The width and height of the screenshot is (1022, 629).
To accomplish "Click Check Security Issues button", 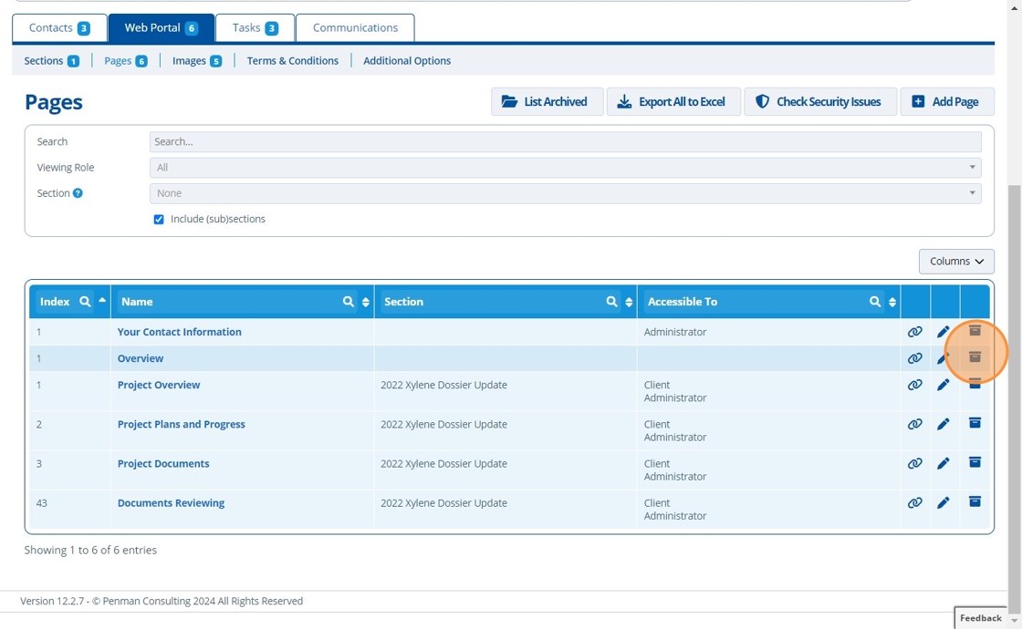I will pyautogui.click(x=819, y=102).
